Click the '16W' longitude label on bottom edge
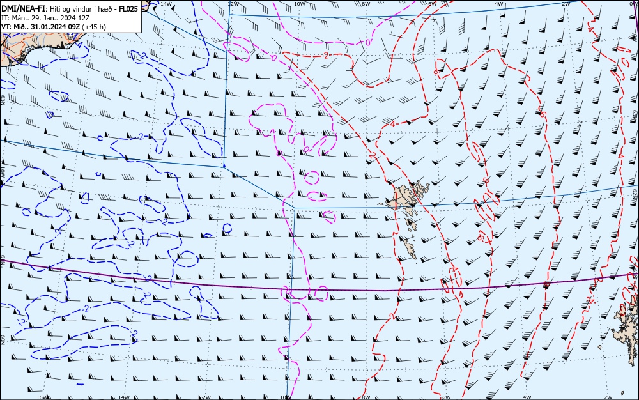639x400 pixels. tap(42, 397)
